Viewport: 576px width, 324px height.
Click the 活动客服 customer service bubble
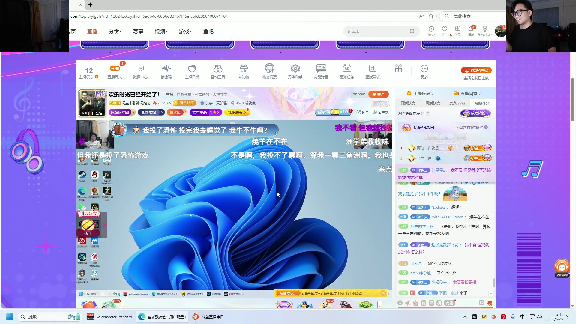[562, 268]
